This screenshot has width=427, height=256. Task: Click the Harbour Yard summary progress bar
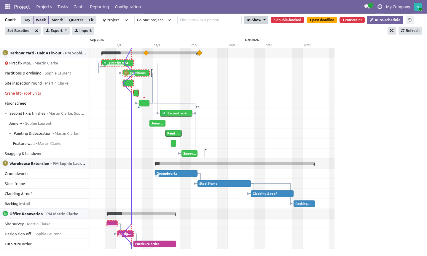click(149, 53)
